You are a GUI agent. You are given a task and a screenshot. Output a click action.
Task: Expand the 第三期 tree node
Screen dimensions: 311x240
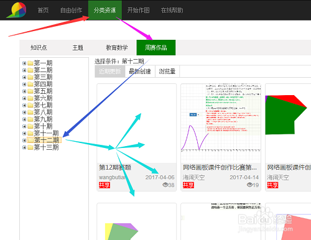tap(24, 77)
